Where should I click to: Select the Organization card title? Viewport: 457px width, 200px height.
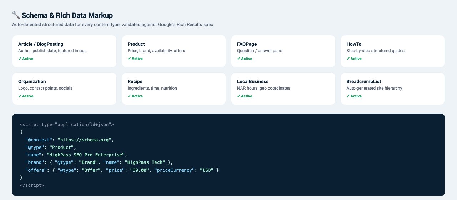32,82
